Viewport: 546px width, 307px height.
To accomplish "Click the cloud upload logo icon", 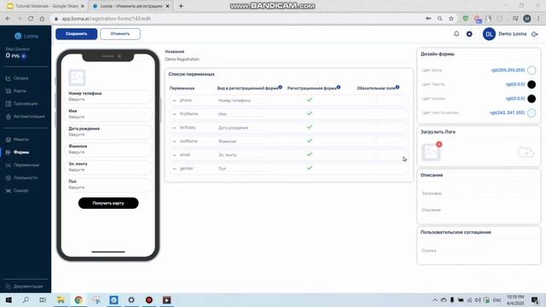I will click(x=526, y=152).
